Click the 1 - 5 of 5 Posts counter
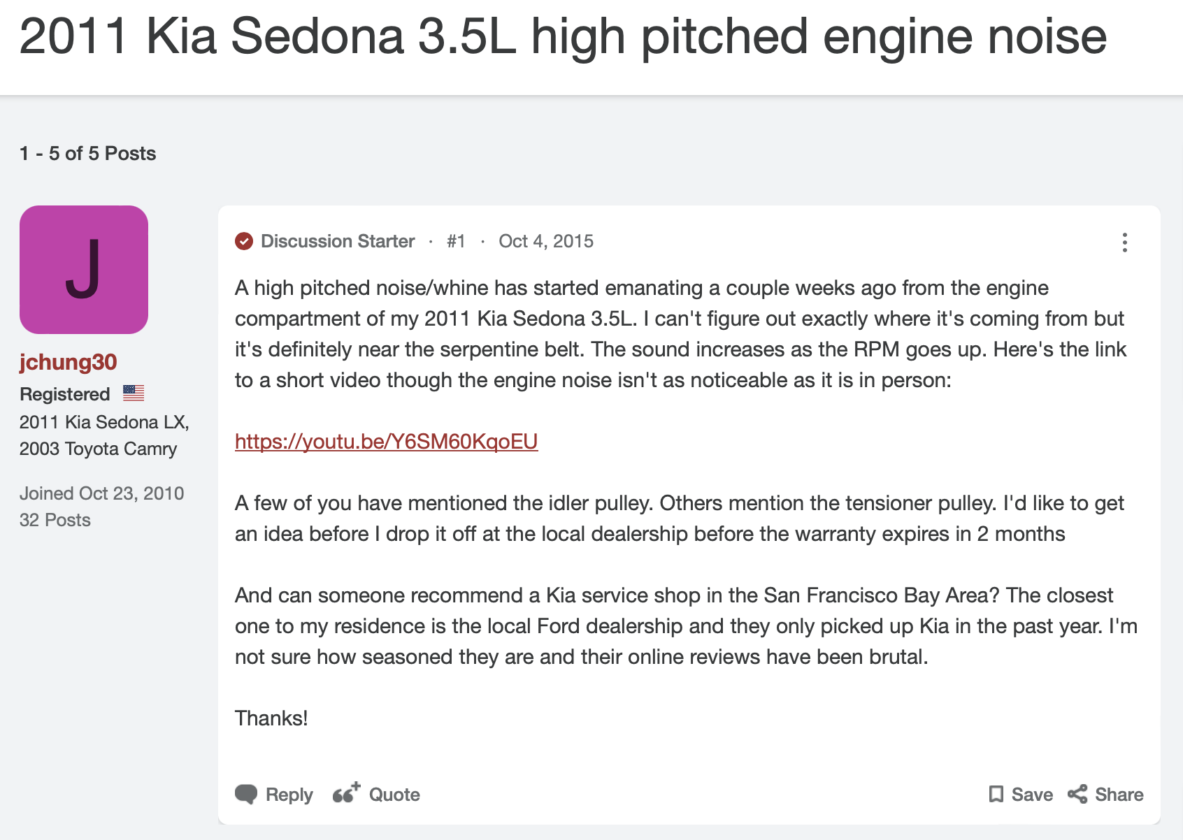 [x=88, y=154]
